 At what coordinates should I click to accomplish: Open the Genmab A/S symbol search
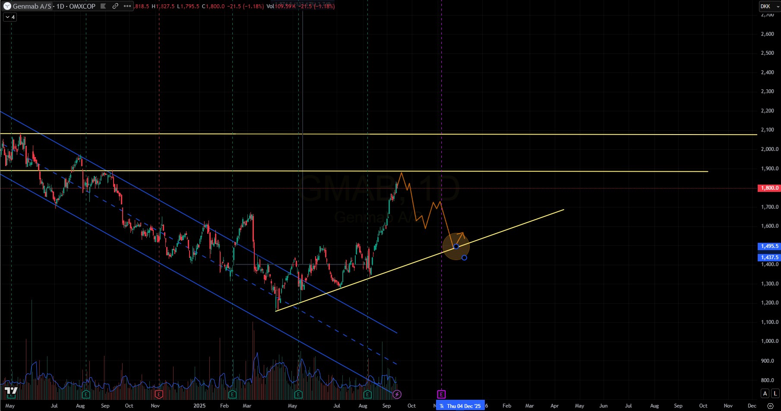(32, 6)
